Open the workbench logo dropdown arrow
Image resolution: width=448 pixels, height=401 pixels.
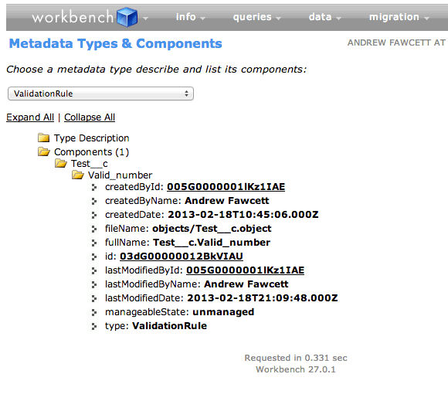point(145,19)
